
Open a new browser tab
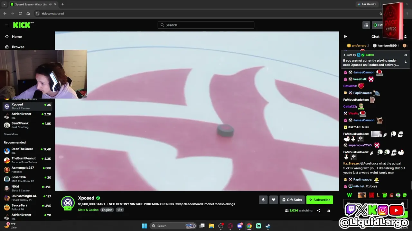click(62, 4)
